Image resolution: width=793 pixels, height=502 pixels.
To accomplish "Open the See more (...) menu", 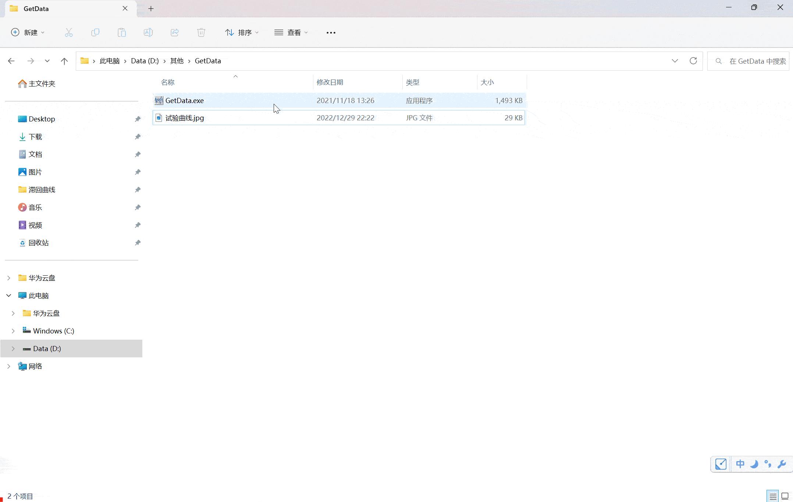I will click(331, 32).
